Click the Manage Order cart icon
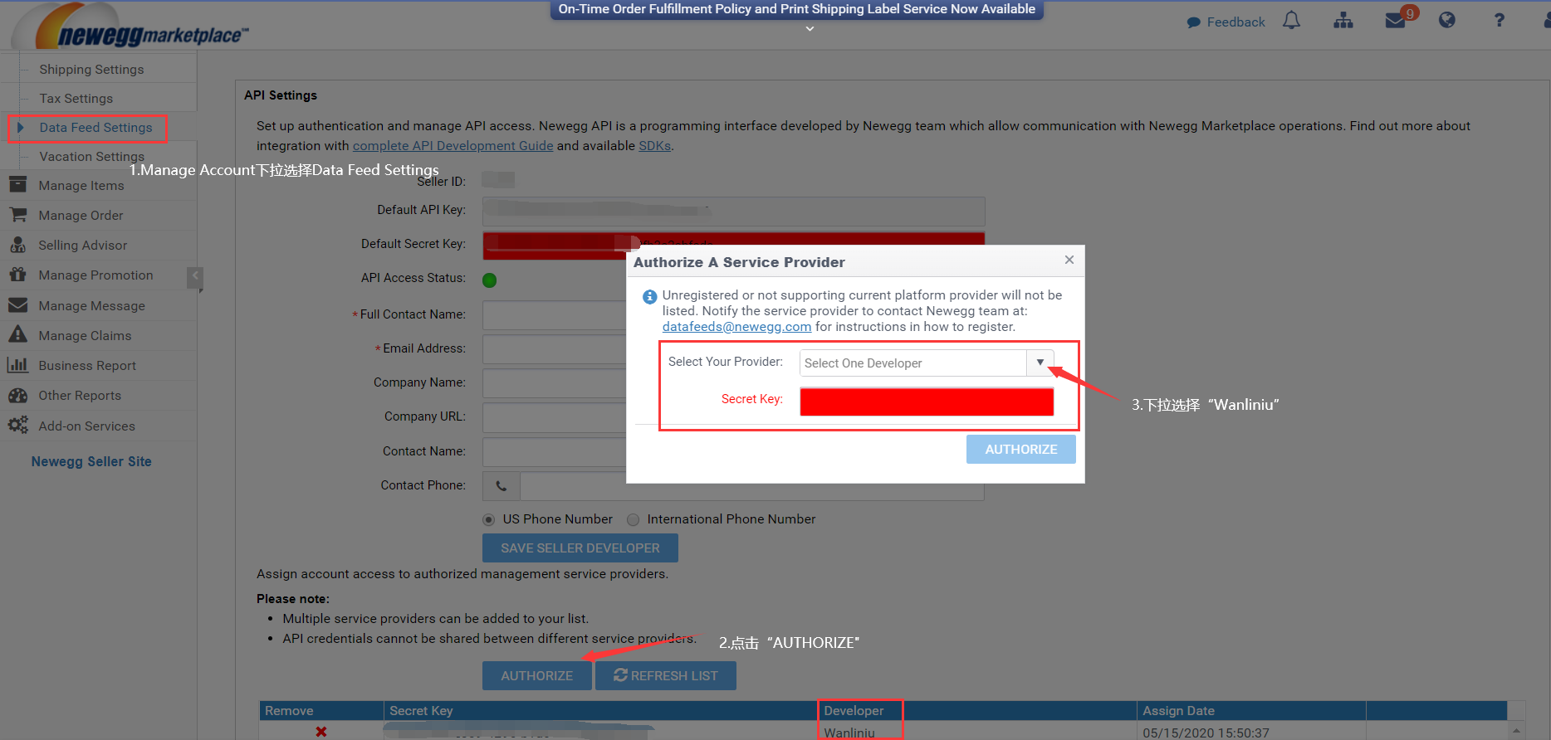 [17, 215]
